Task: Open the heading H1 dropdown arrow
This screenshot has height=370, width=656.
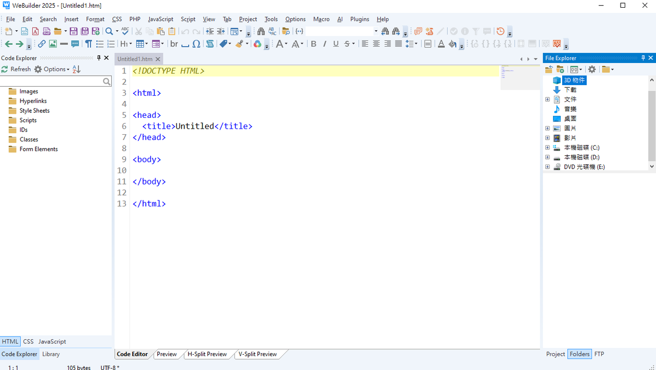Action: pyautogui.click(x=130, y=44)
